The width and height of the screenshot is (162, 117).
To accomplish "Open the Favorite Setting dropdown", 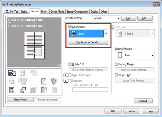I will coord(106,18).
